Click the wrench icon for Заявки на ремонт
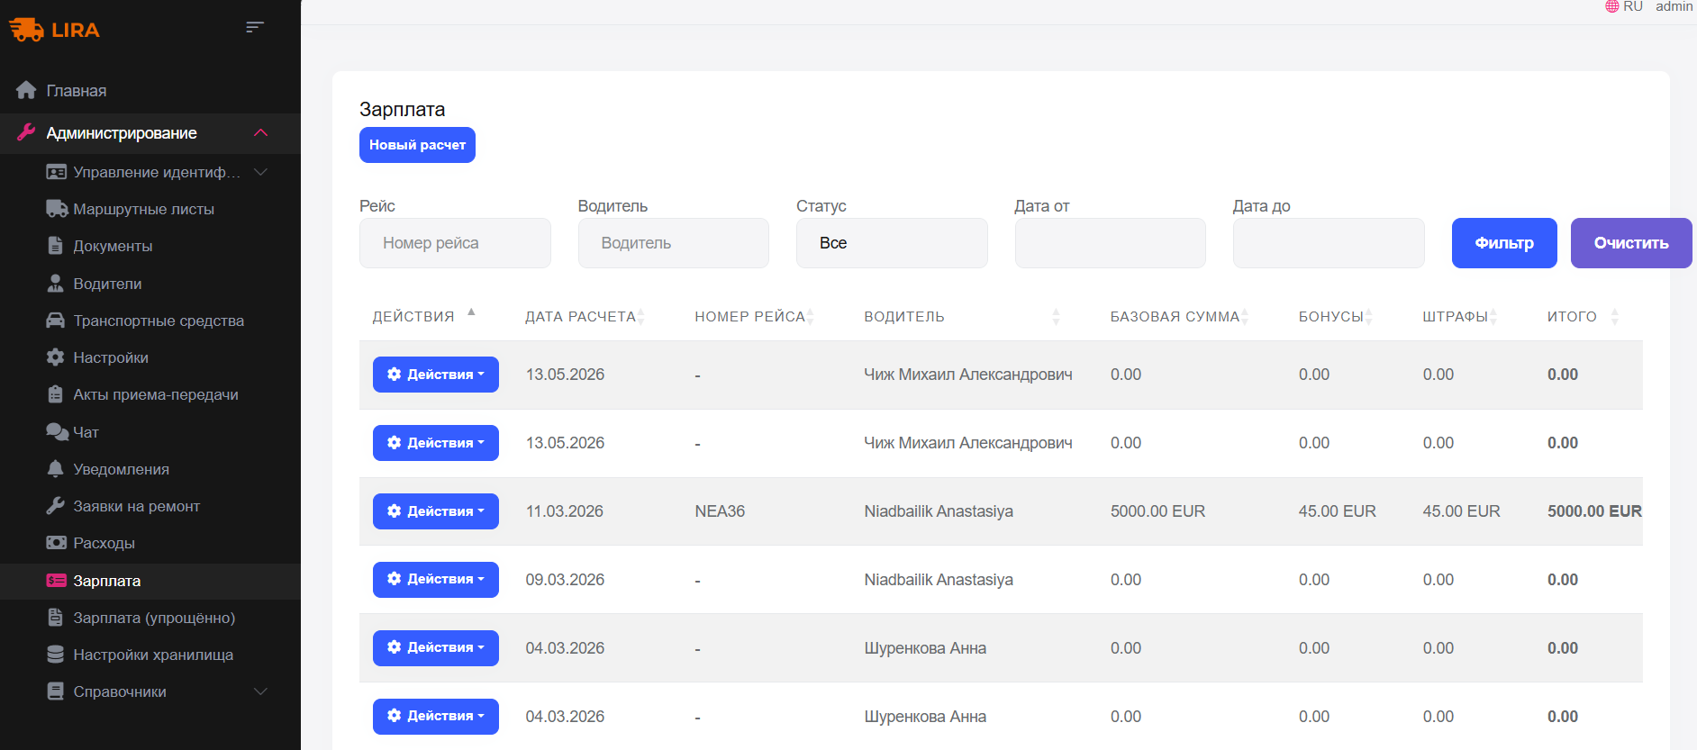The image size is (1697, 750). point(56,505)
